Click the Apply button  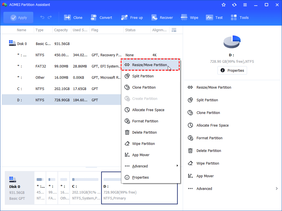pyautogui.click(x=18, y=17)
